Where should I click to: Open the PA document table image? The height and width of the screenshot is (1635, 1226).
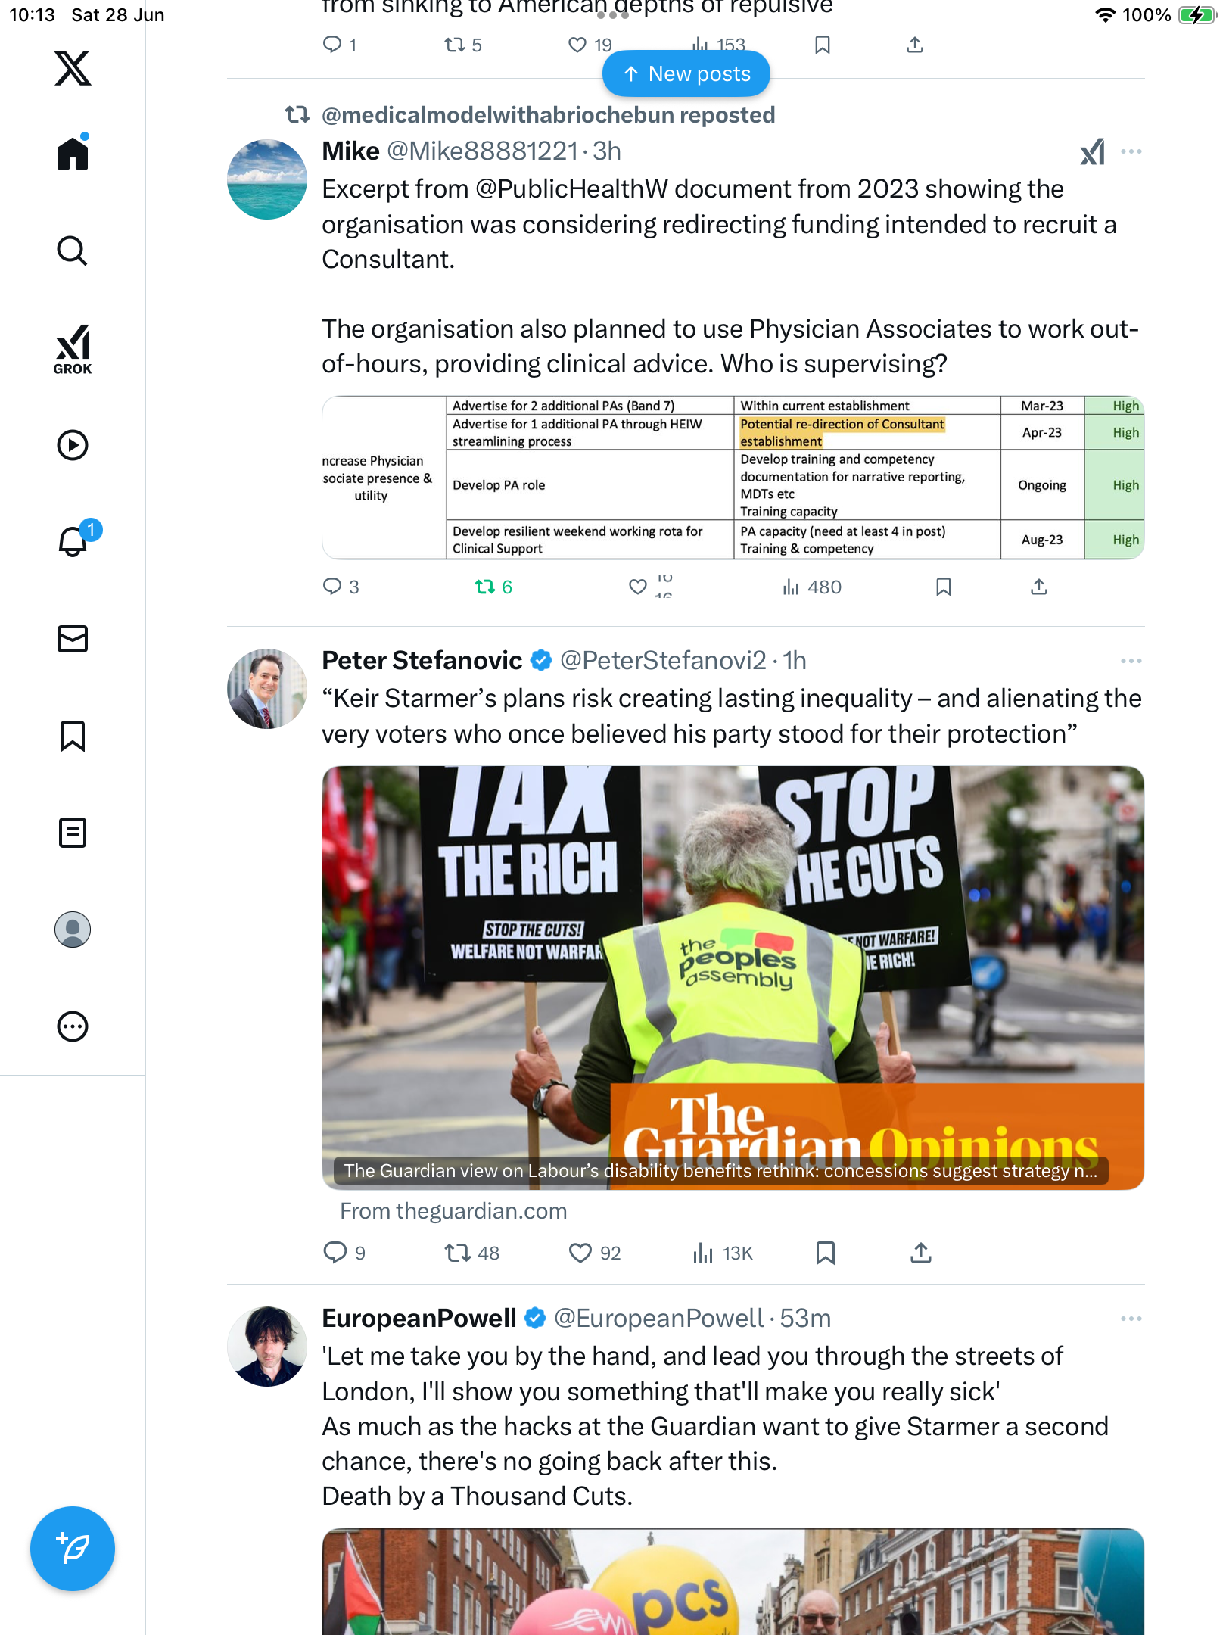[733, 478]
